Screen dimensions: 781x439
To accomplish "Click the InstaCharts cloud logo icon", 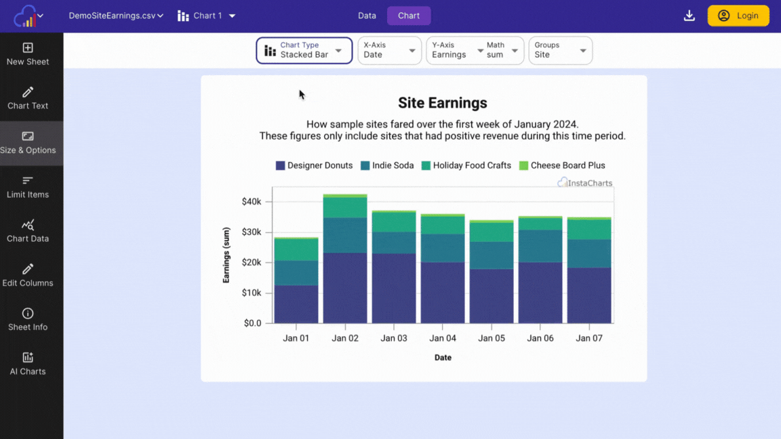I will coord(25,16).
